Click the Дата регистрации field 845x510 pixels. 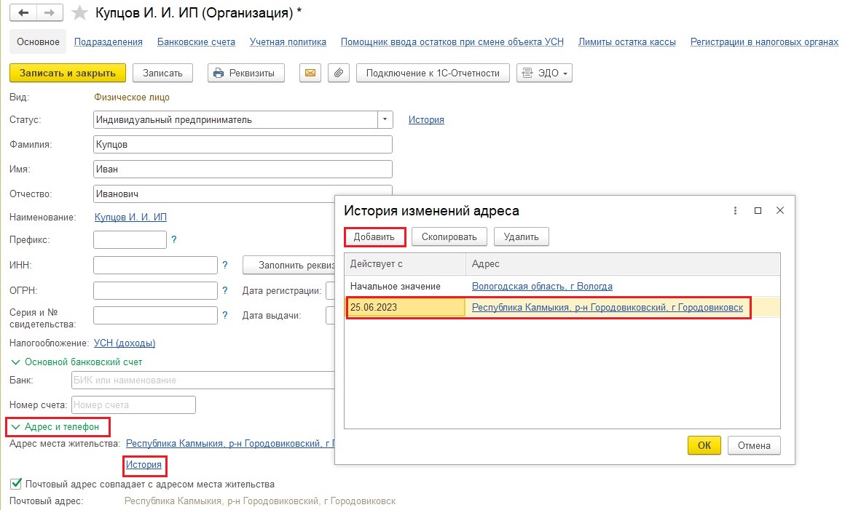pos(330,290)
